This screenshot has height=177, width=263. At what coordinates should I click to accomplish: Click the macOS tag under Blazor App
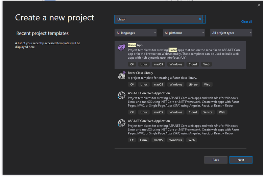(x=158, y=64)
